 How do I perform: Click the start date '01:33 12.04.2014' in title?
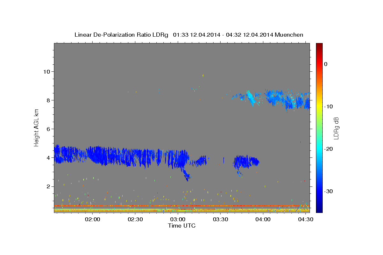(x=196, y=35)
